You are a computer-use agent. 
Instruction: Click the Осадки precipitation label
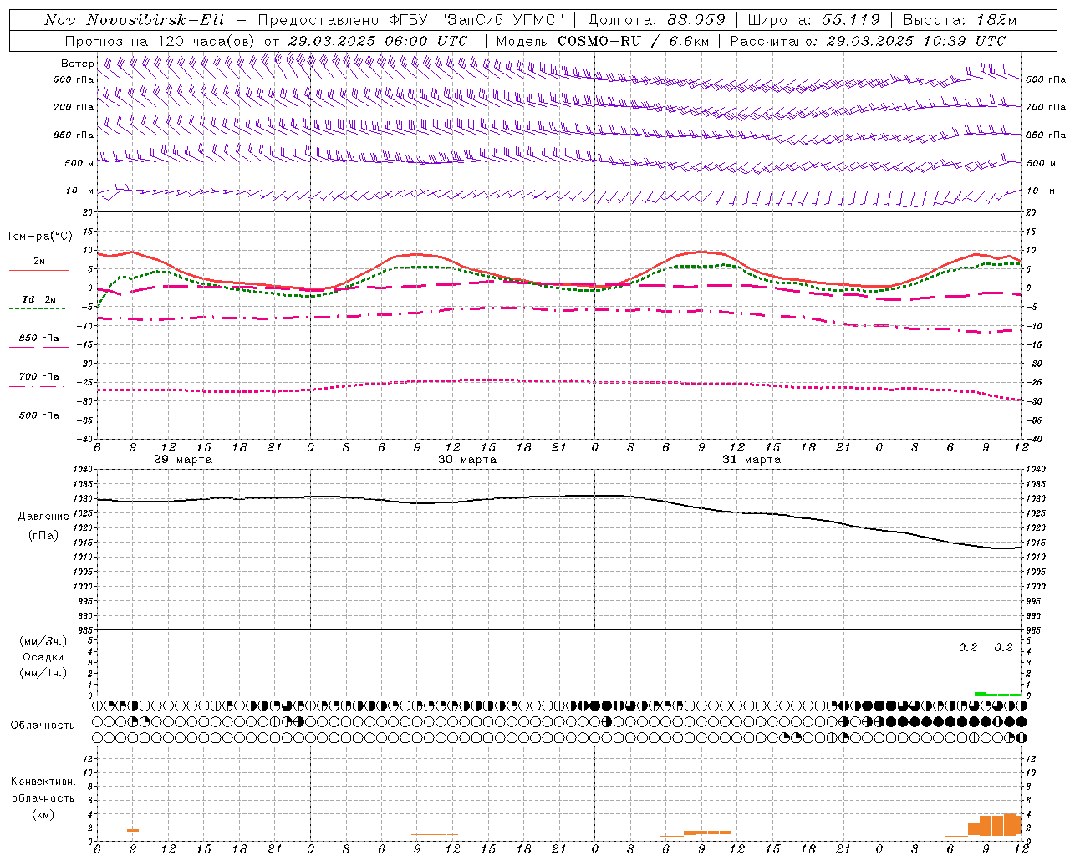click(x=43, y=658)
